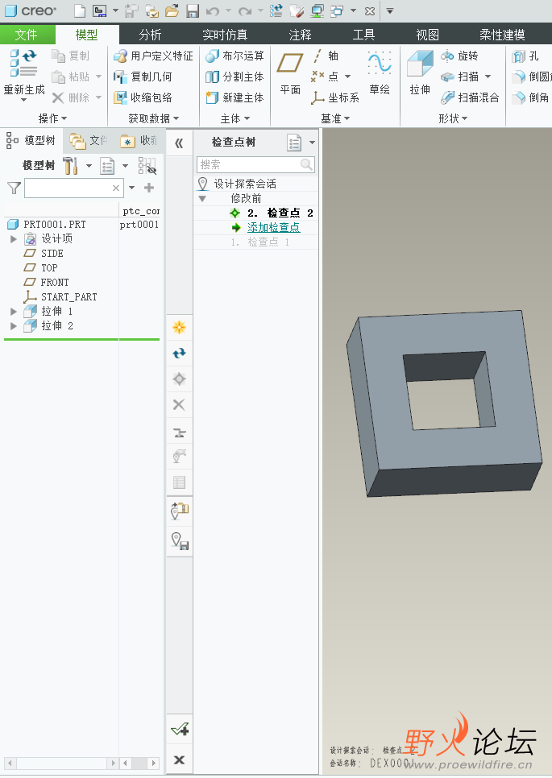Open the 扫描 sweep dropdown arrow

tap(488, 77)
